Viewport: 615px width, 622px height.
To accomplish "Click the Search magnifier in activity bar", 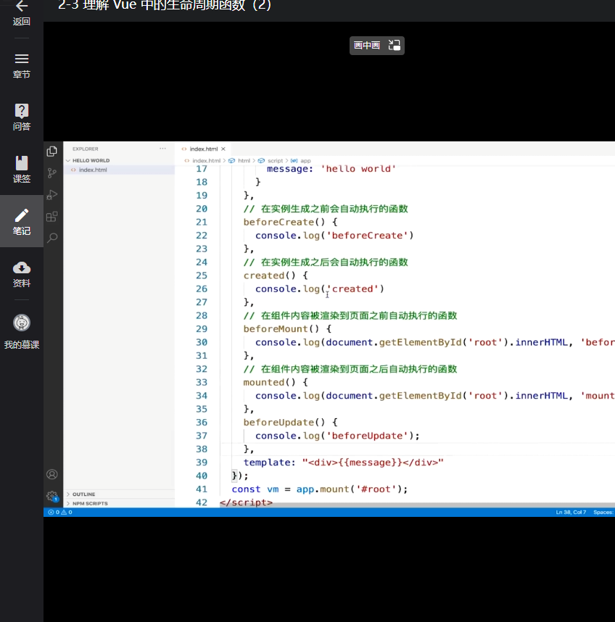I will [x=52, y=238].
